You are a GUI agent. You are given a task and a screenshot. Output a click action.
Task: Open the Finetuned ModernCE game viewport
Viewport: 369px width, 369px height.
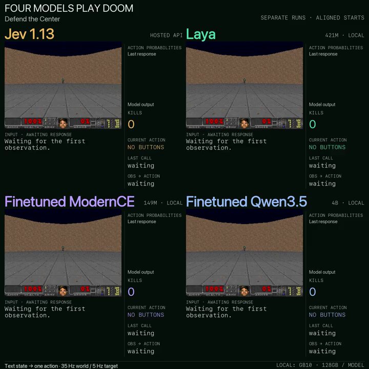63,253
